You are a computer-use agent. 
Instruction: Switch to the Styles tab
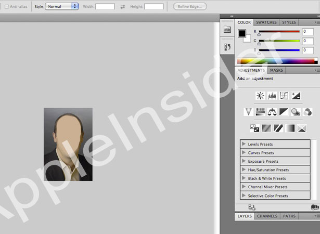(x=289, y=22)
